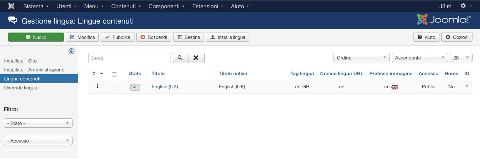Open the English (UK) title link
The width and height of the screenshot is (480, 159).
pyautogui.click(x=165, y=86)
